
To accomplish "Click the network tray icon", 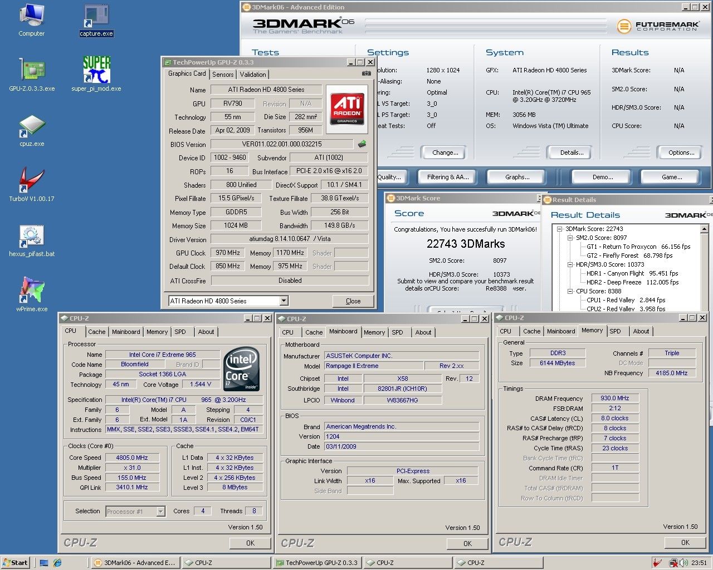I will coord(673,563).
